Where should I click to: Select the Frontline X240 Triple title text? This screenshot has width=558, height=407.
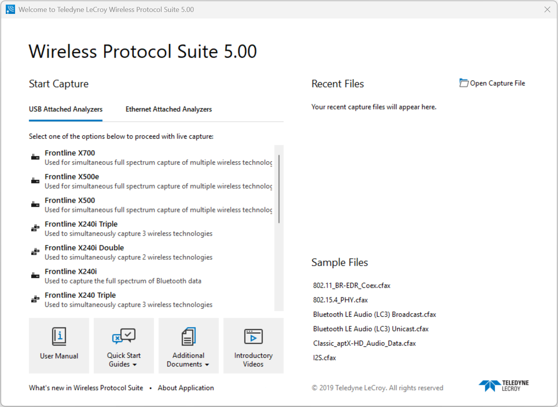coord(80,295)
